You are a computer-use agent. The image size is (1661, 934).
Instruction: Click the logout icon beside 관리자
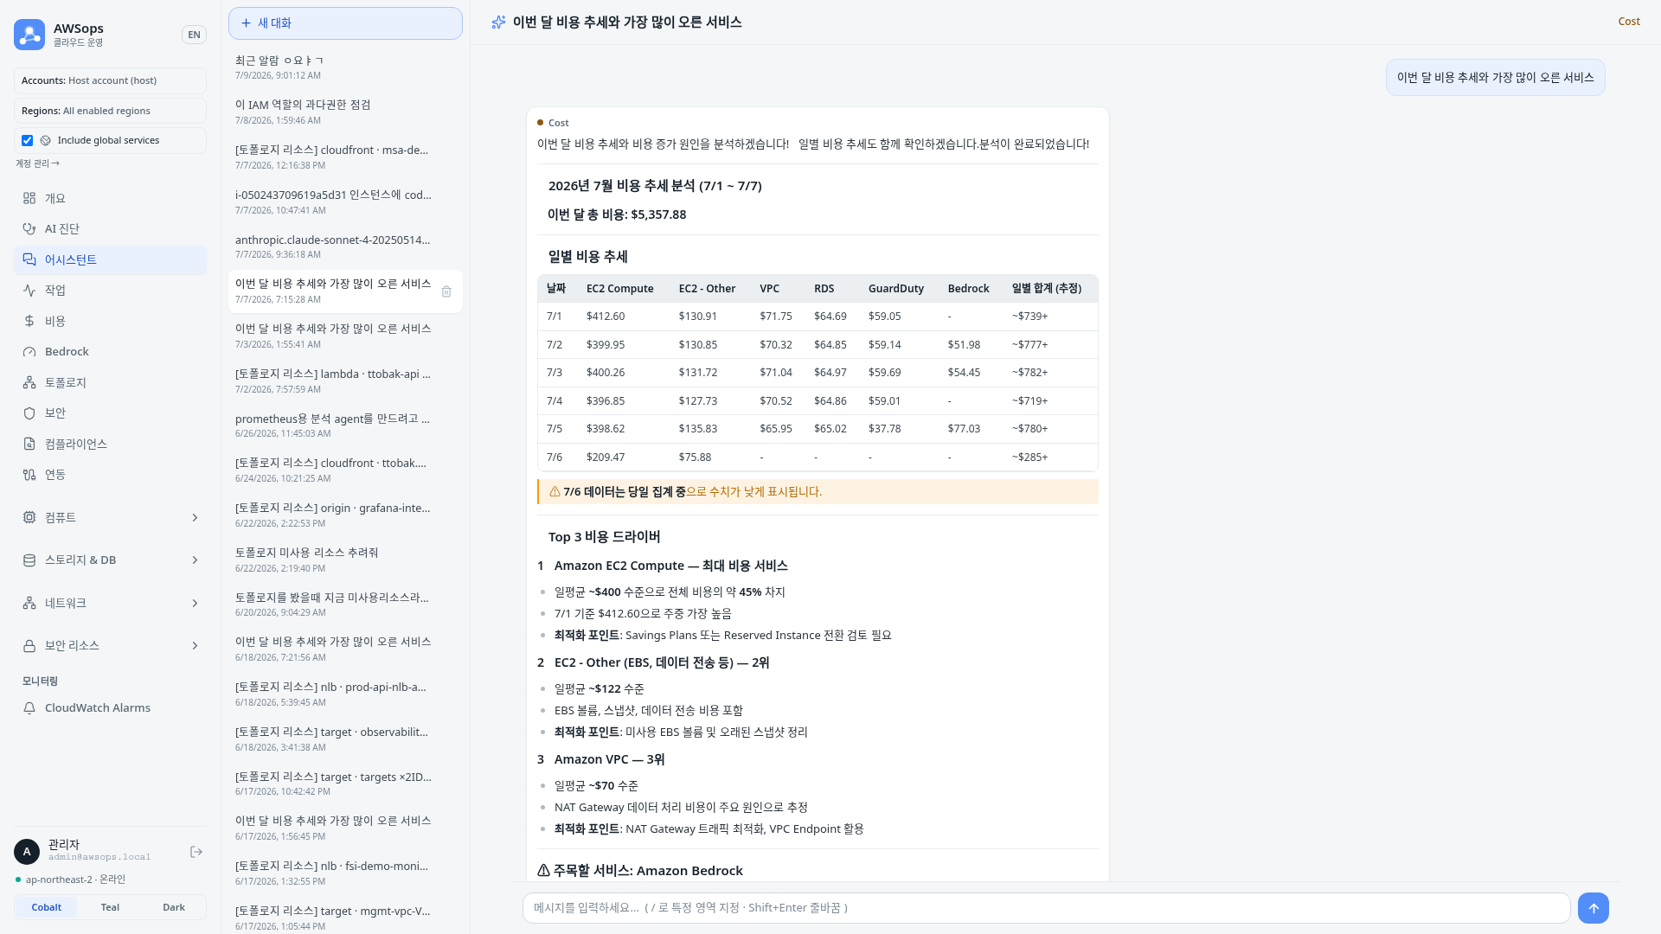tap(196, 852)
